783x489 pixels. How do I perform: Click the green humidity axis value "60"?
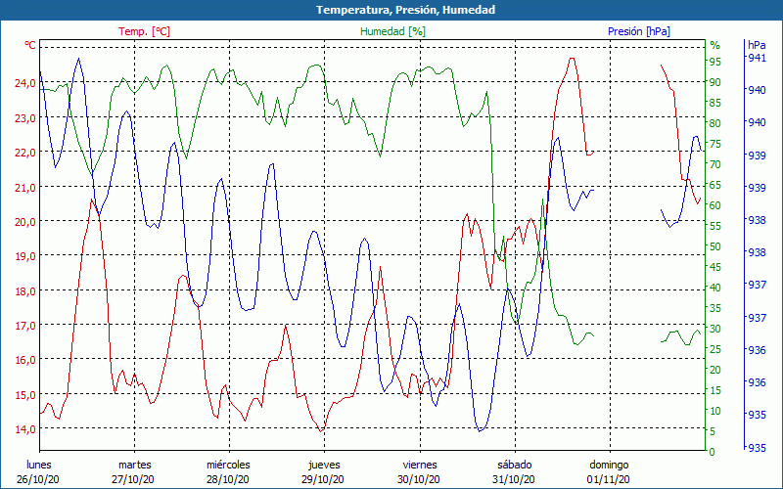tap(715, 205)
